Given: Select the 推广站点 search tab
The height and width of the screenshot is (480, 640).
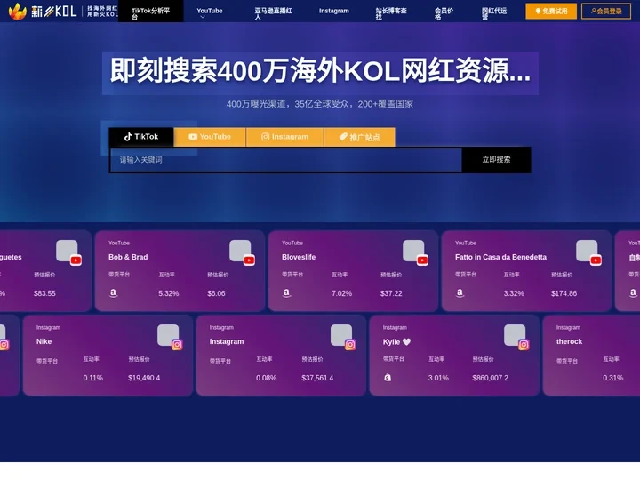Looking at the screenshot, I should coord(360,137).
